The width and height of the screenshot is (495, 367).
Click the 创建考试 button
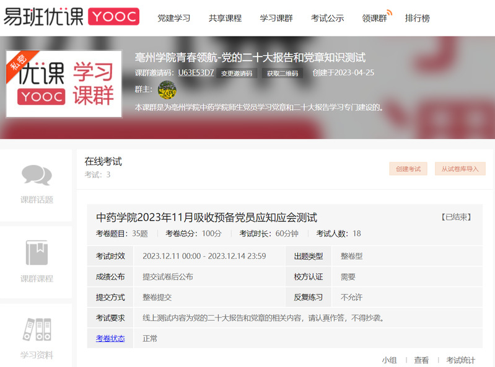pyautogui.click(x=408, y=169)
